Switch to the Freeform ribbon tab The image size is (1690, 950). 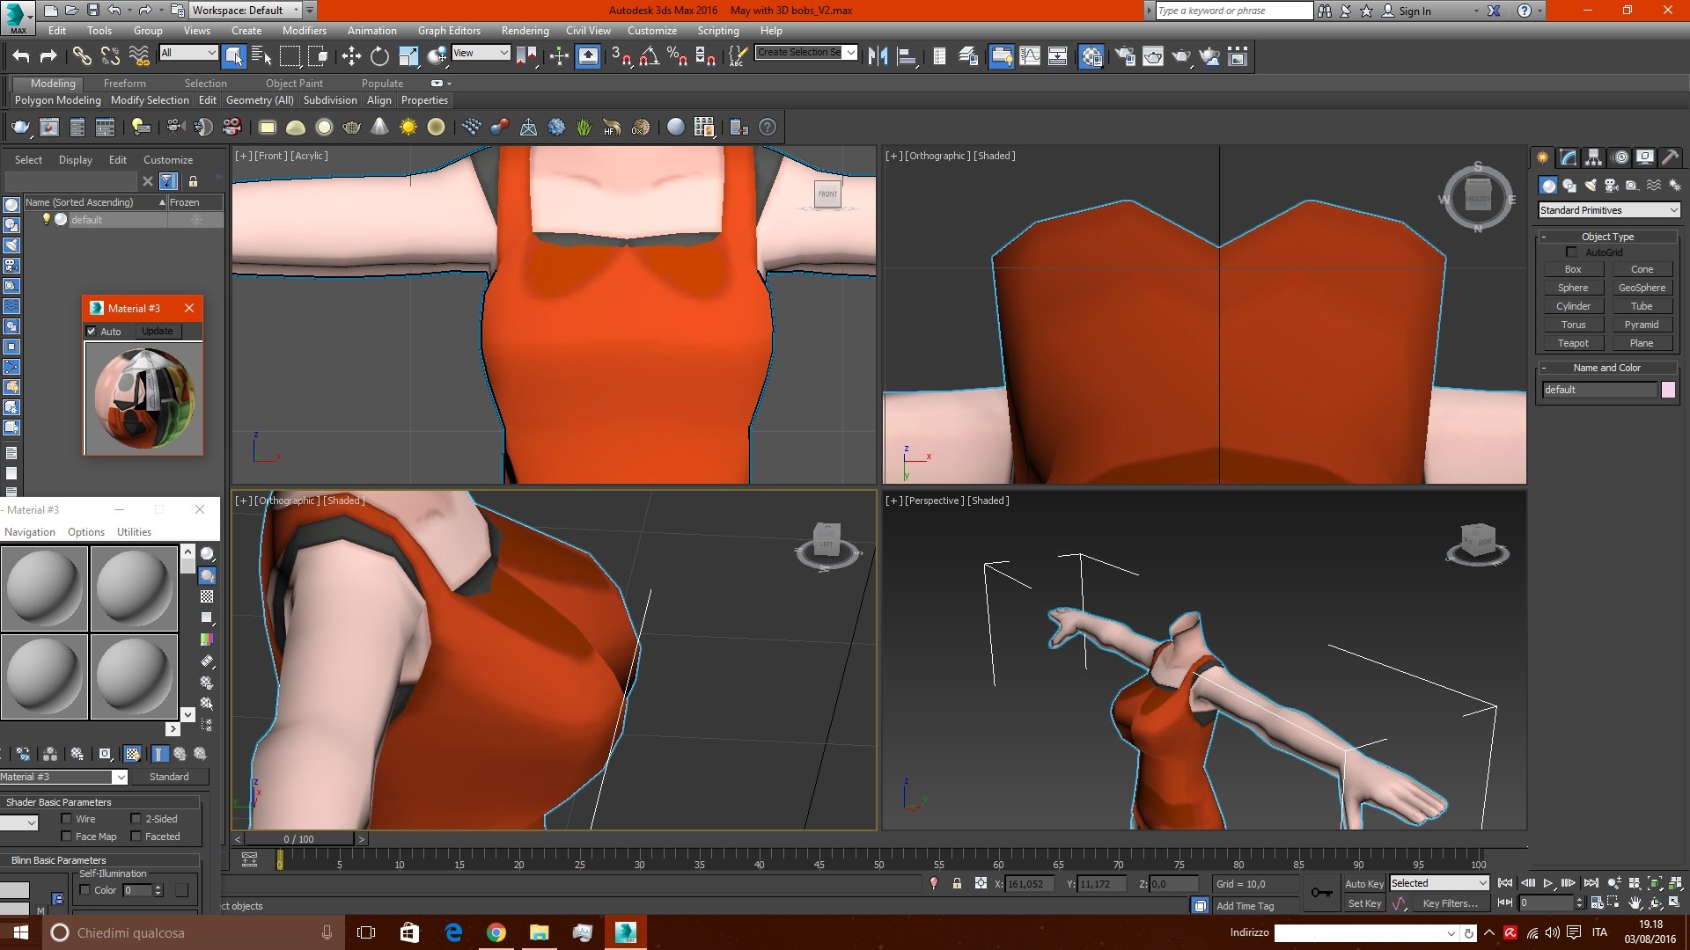tap(125, 84)
